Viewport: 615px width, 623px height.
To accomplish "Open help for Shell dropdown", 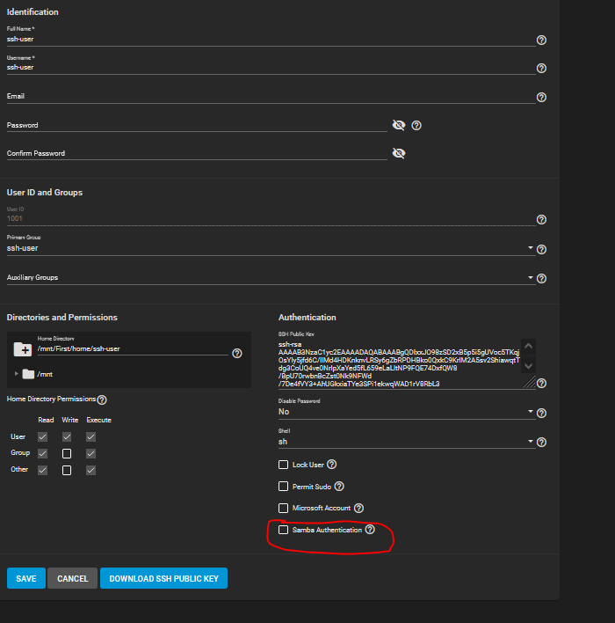I will 541,443.
